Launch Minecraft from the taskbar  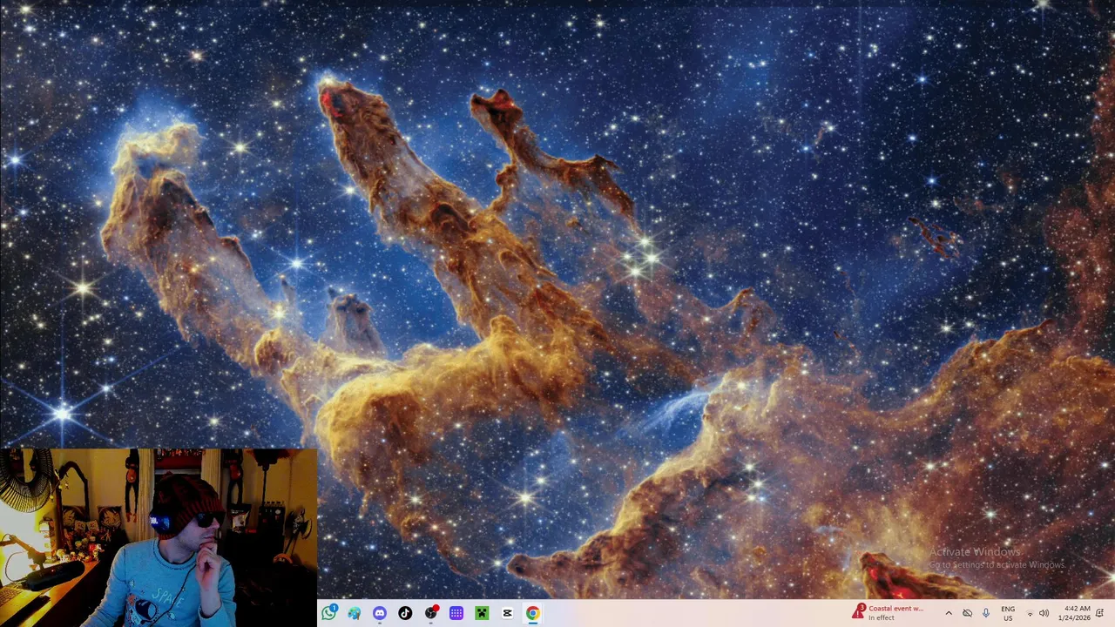482,613
